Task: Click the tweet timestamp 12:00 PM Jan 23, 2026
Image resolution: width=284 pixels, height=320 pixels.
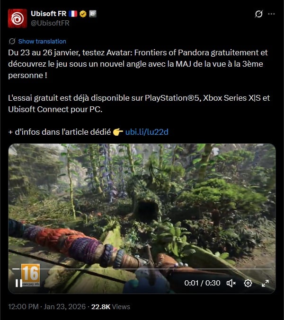Action: tap(47, 307)
